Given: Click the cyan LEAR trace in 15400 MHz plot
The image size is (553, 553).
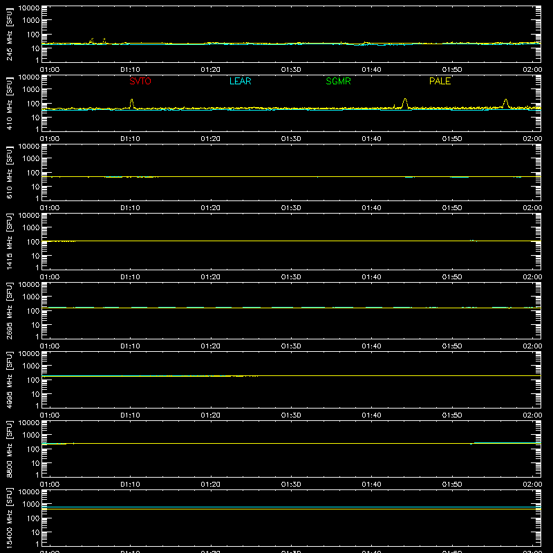Looking at the screenshot, I should pyautogui.click(x=291, y=507).
